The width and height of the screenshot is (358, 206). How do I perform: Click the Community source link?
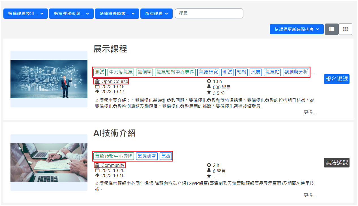(113, 165)
